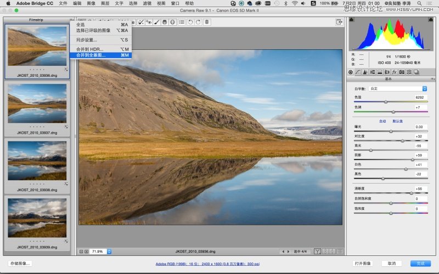Toggle the before/after Y preview view
Viewport: 439px width, 274px height.
point(317,251)
